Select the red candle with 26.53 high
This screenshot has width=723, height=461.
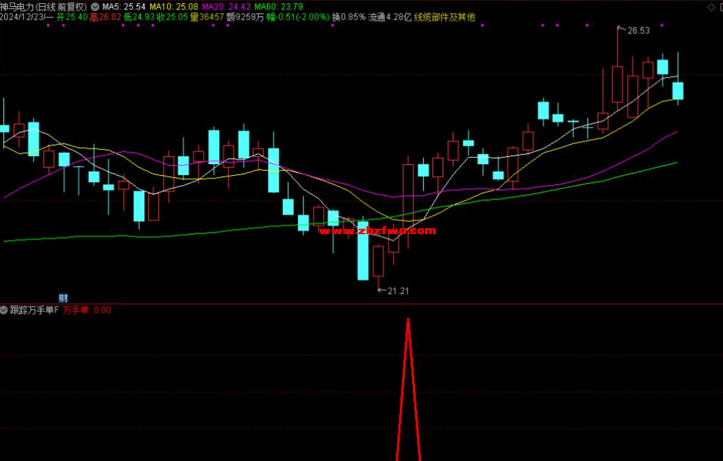617,84
